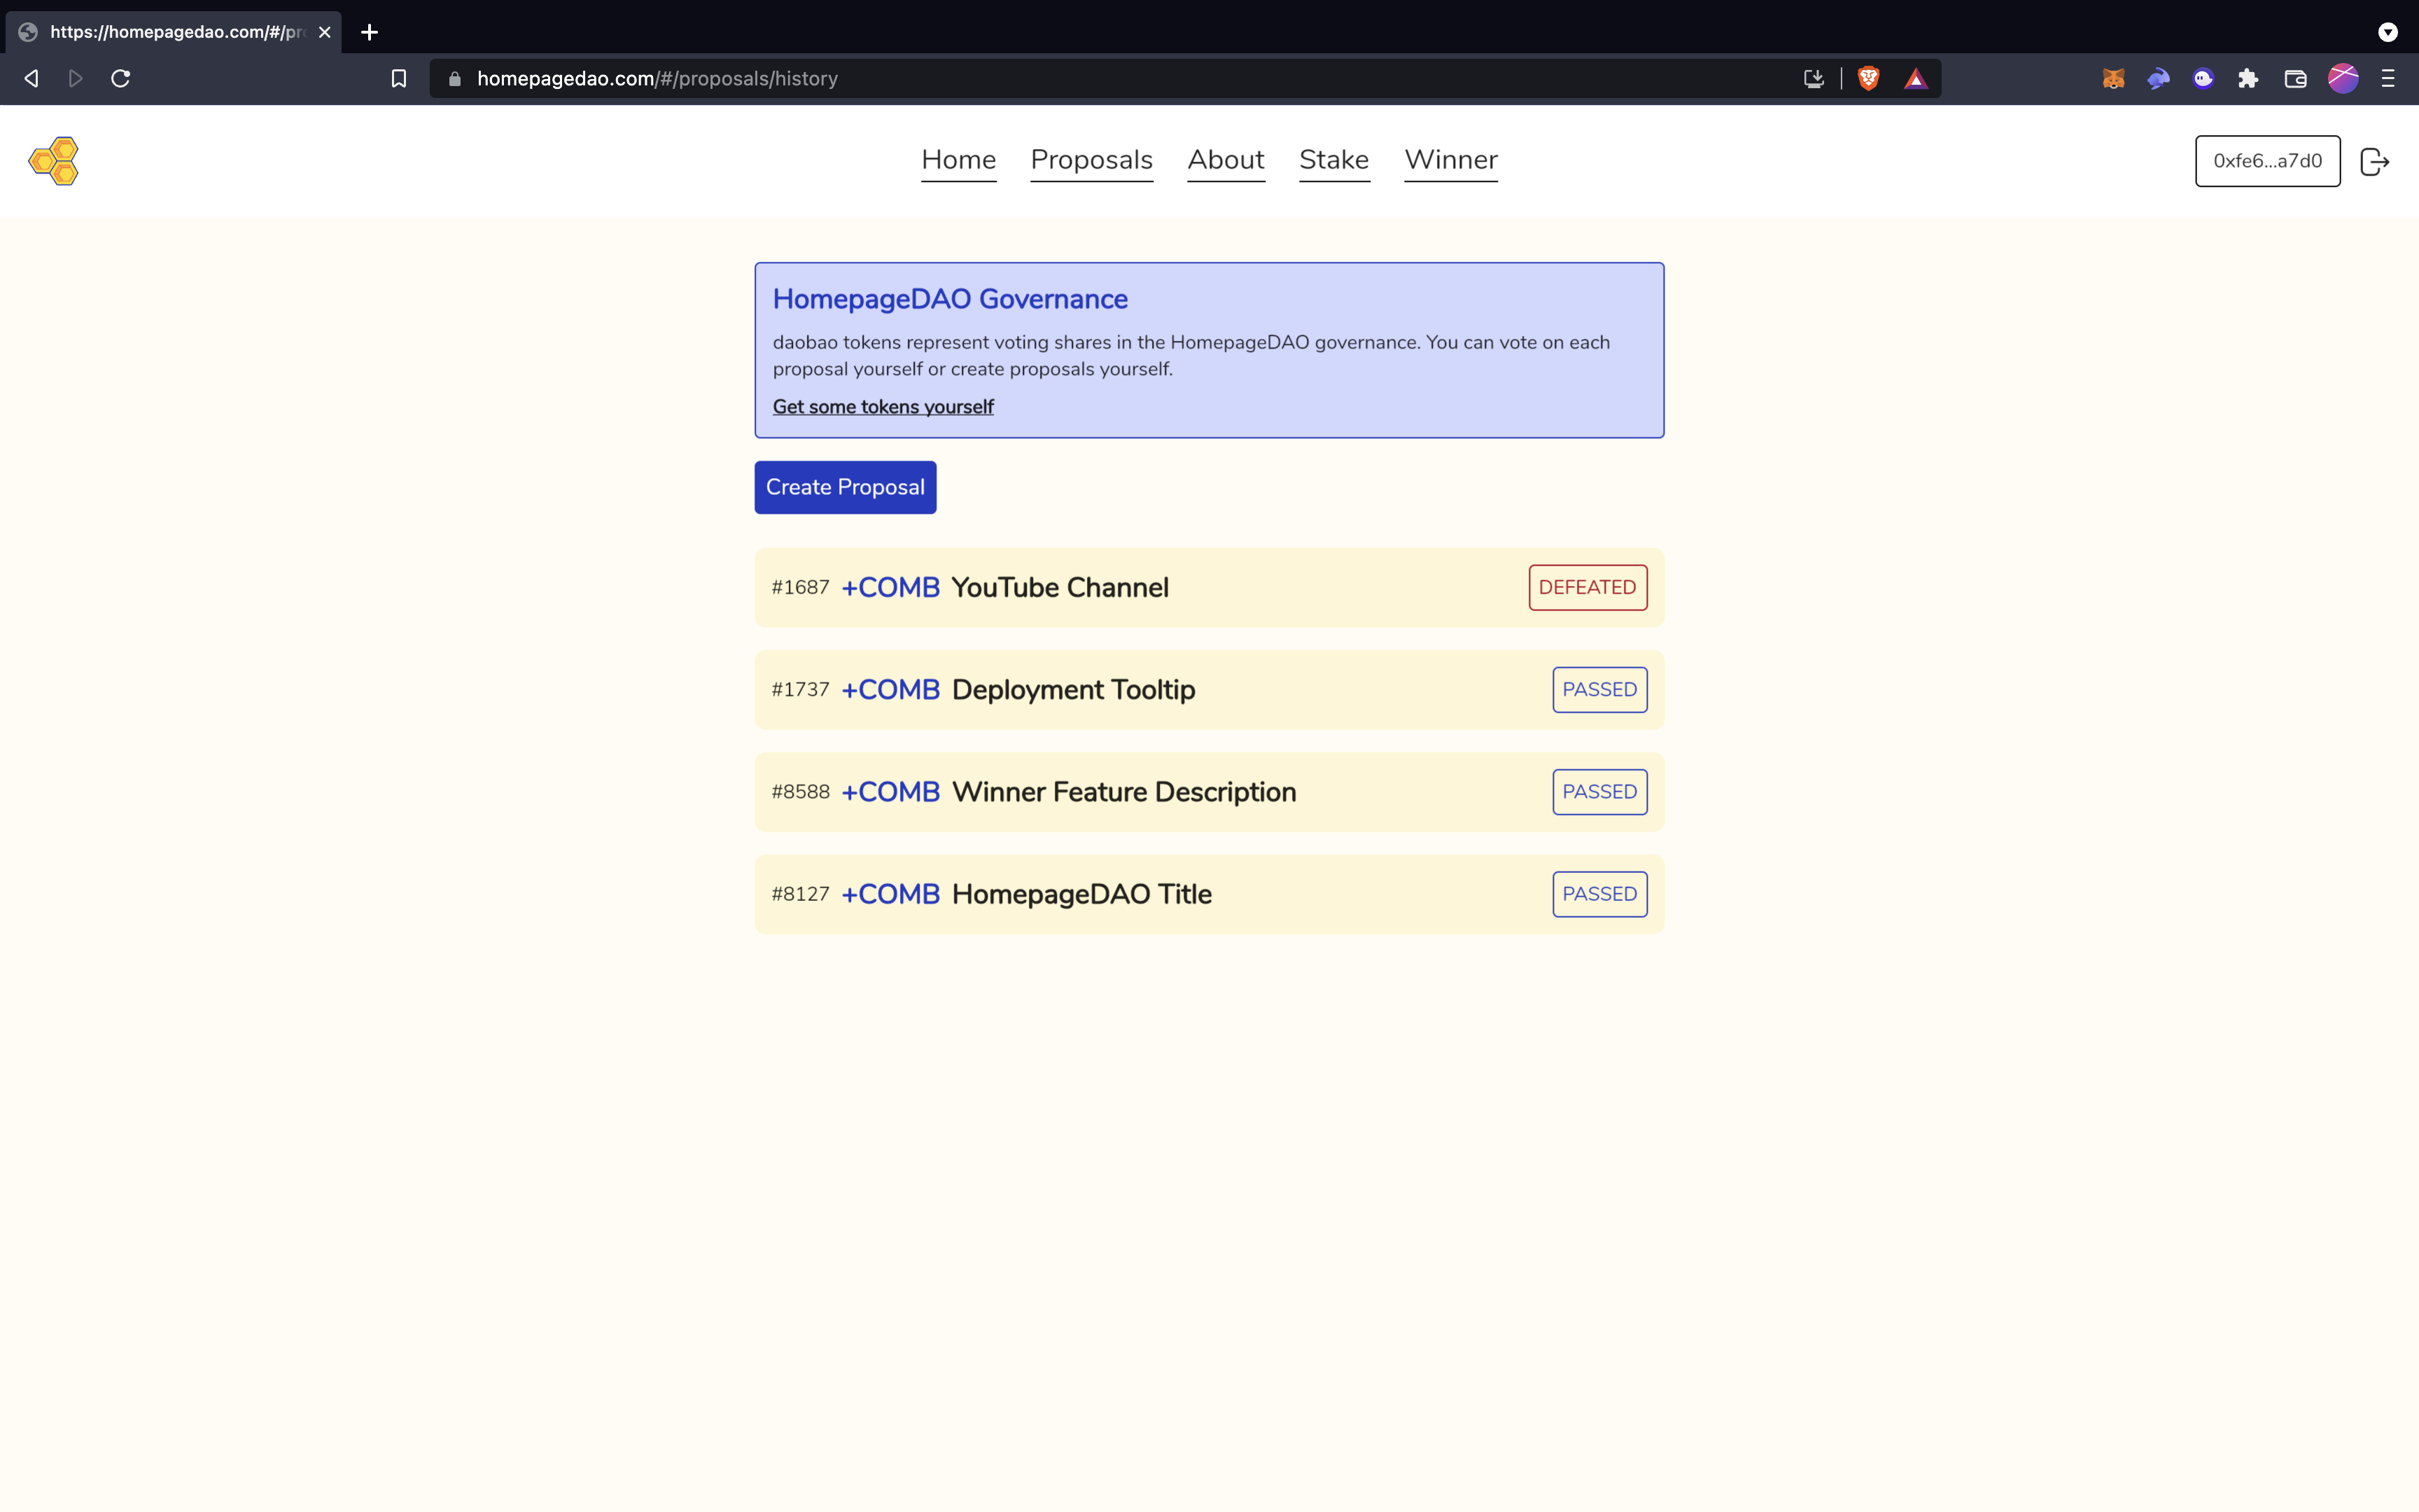Navigate to the Winner page

click(1450, 160)
